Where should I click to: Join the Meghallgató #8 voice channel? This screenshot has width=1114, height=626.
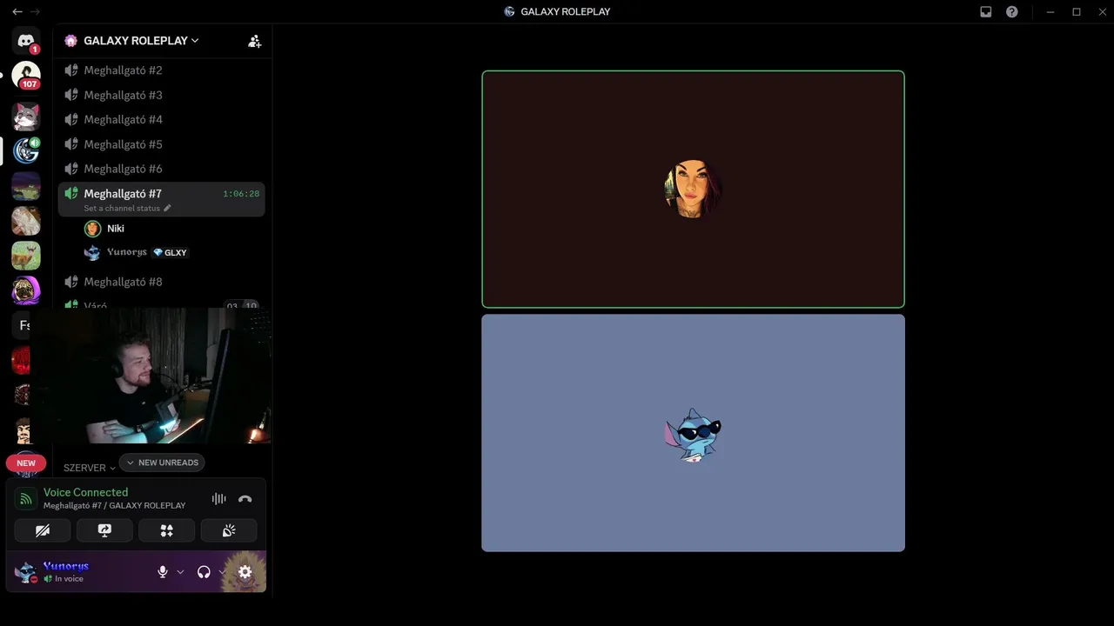(162, 282)
